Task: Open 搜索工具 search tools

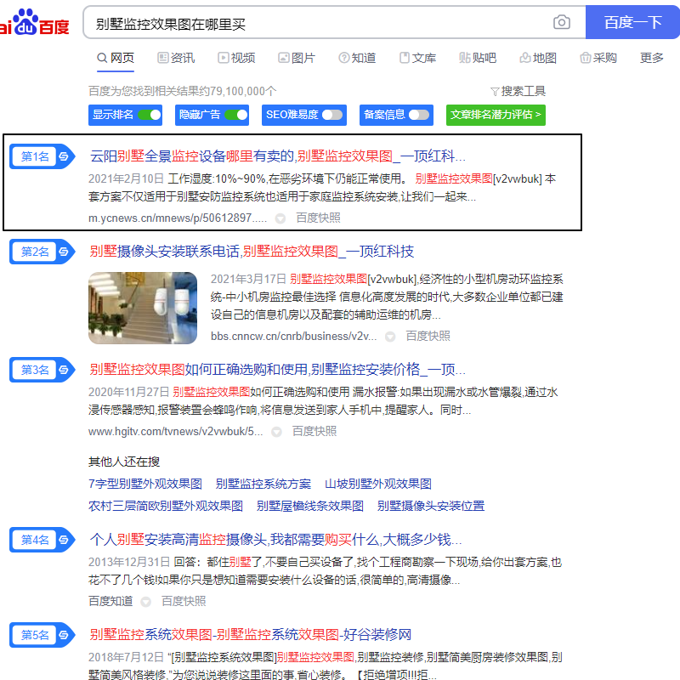Action: (518, 91)
